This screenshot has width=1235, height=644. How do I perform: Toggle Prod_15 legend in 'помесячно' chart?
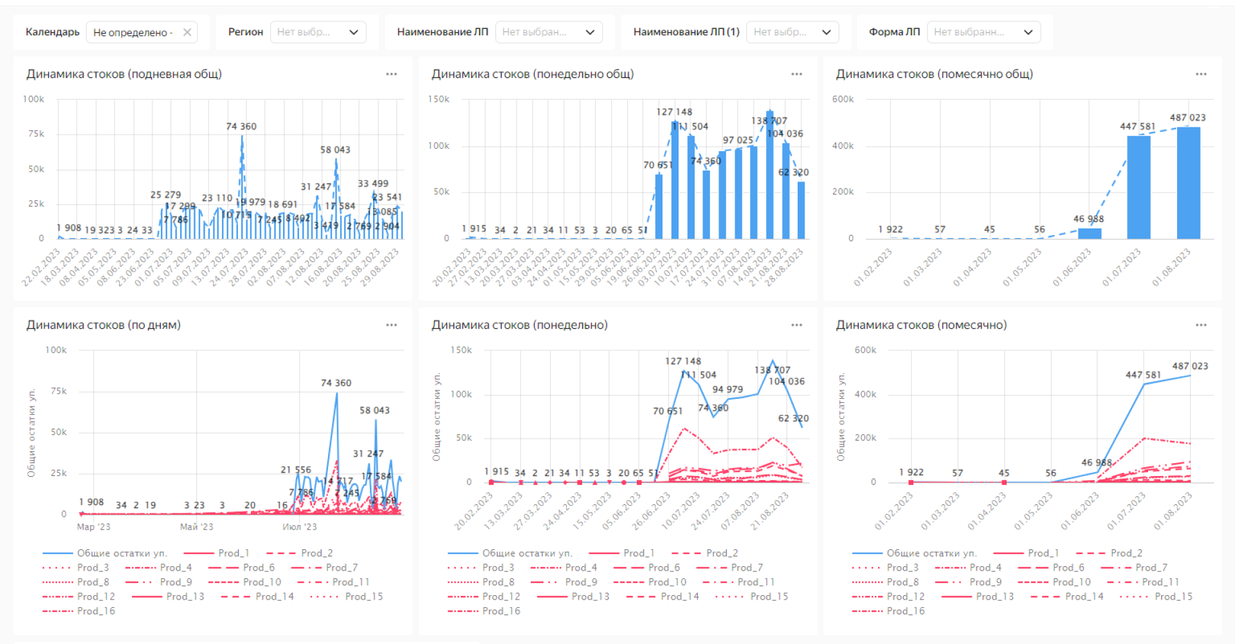(x=1156, y=596)
